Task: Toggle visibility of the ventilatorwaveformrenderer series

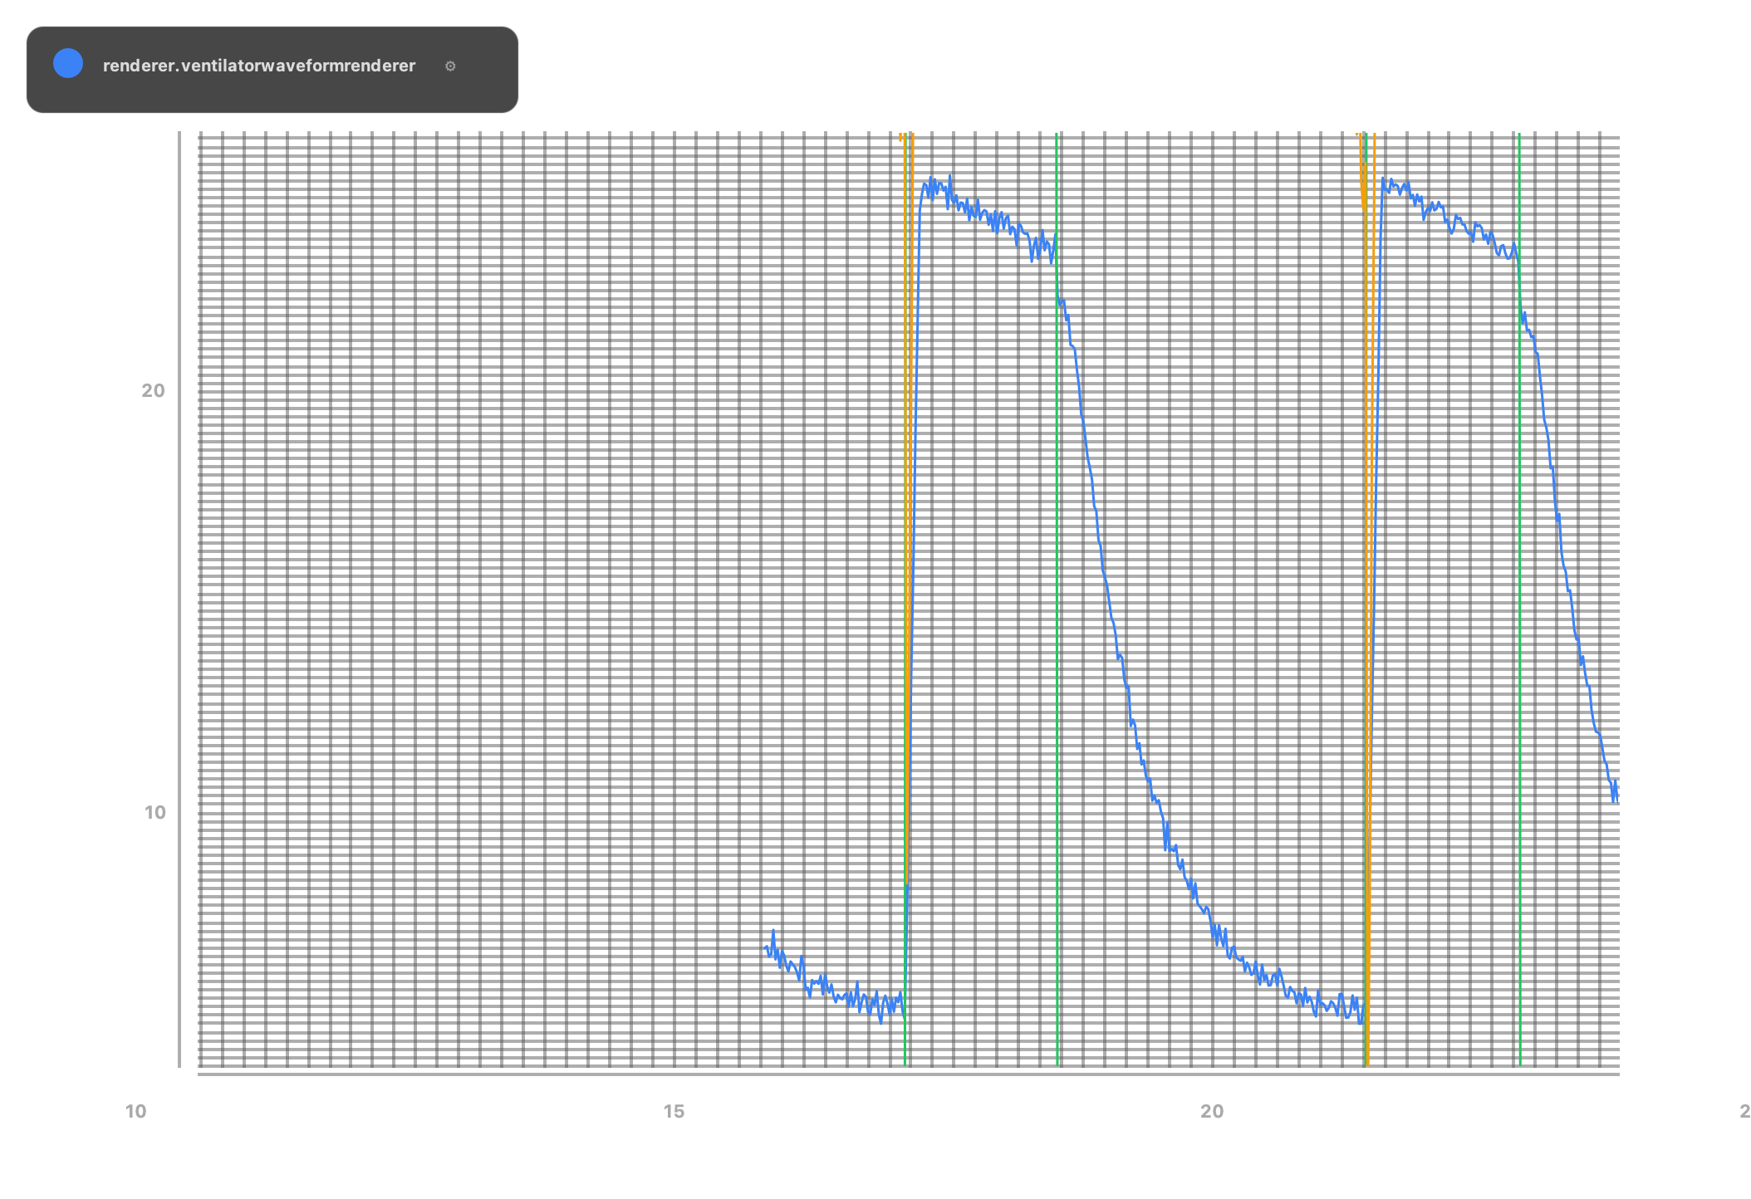Action: [x=67, y=63]
